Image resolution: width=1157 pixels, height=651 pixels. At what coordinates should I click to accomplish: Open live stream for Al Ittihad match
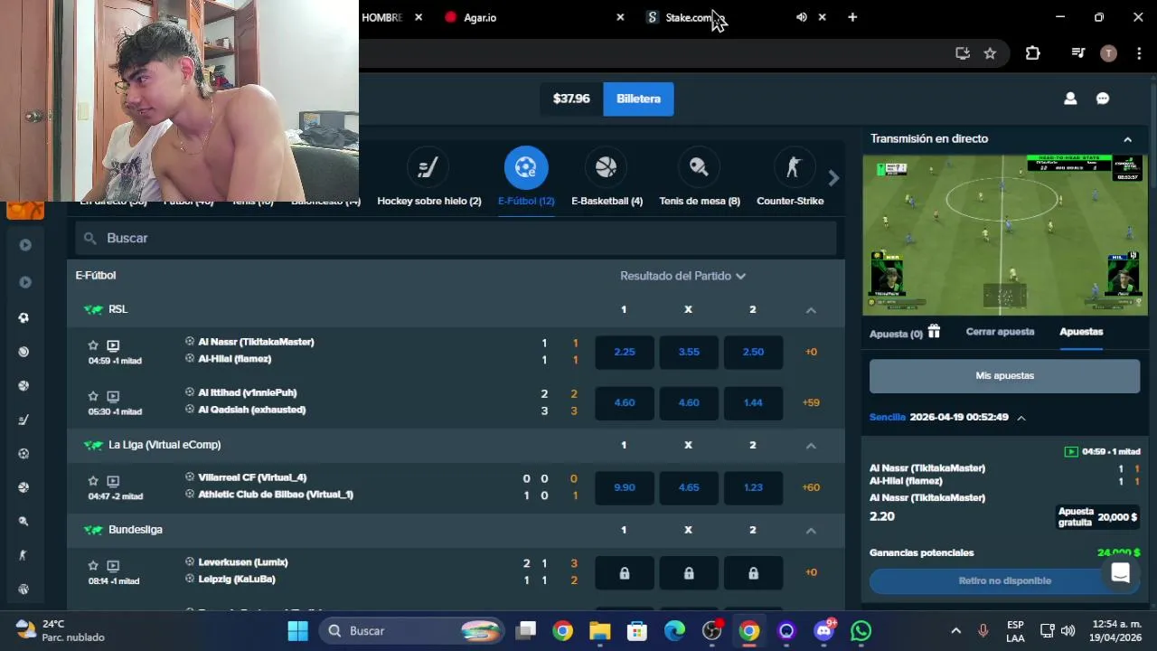113,396
